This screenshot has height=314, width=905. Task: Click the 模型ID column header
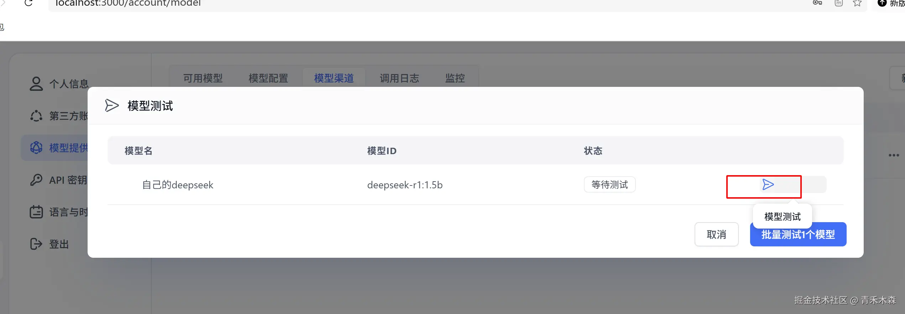tap(382, 151)
